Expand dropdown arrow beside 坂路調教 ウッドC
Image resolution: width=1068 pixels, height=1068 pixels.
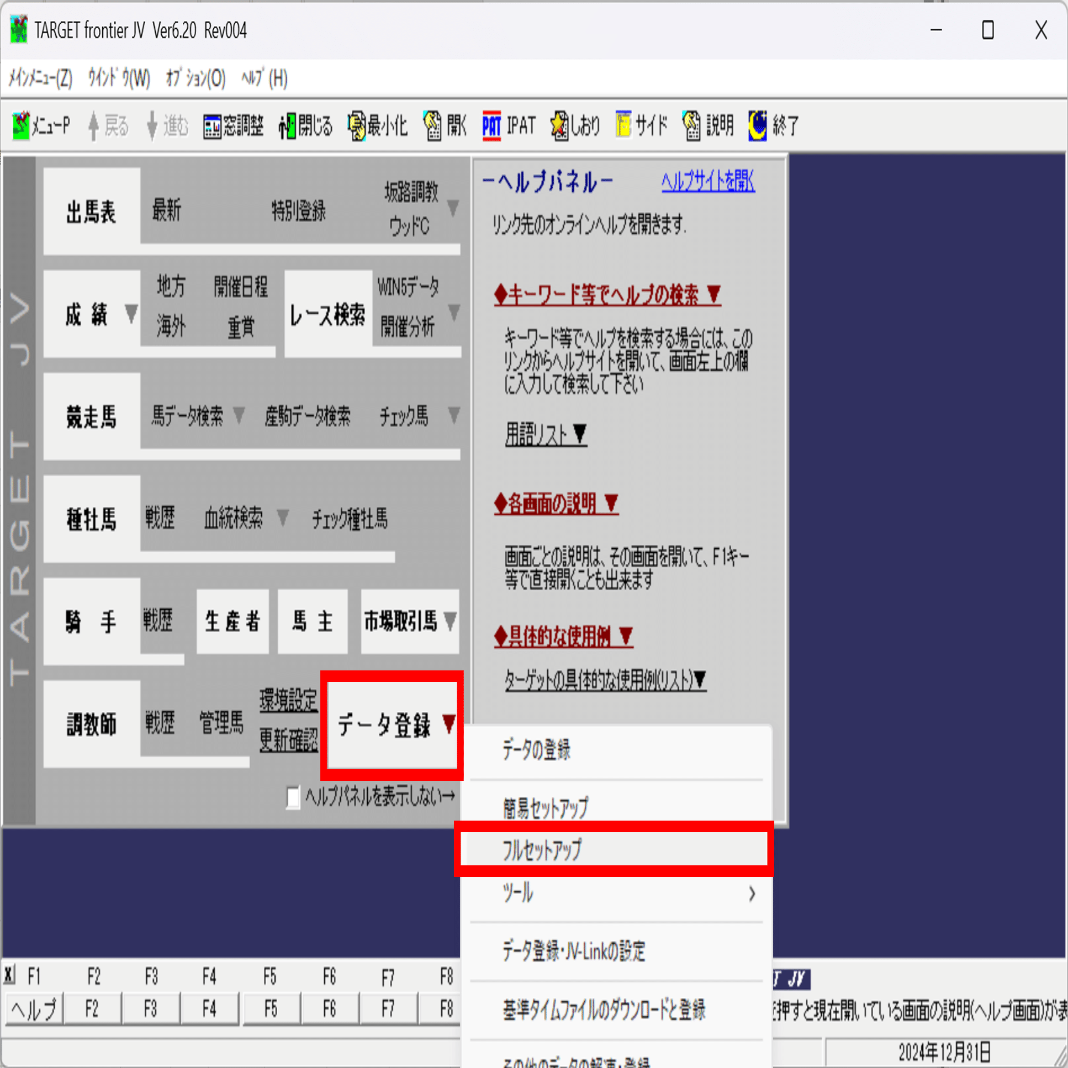tap(453, 208)
